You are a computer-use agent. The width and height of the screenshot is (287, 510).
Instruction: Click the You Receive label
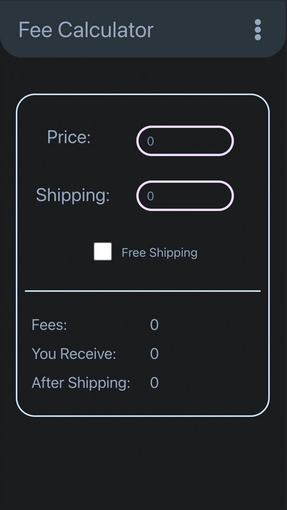74,354
